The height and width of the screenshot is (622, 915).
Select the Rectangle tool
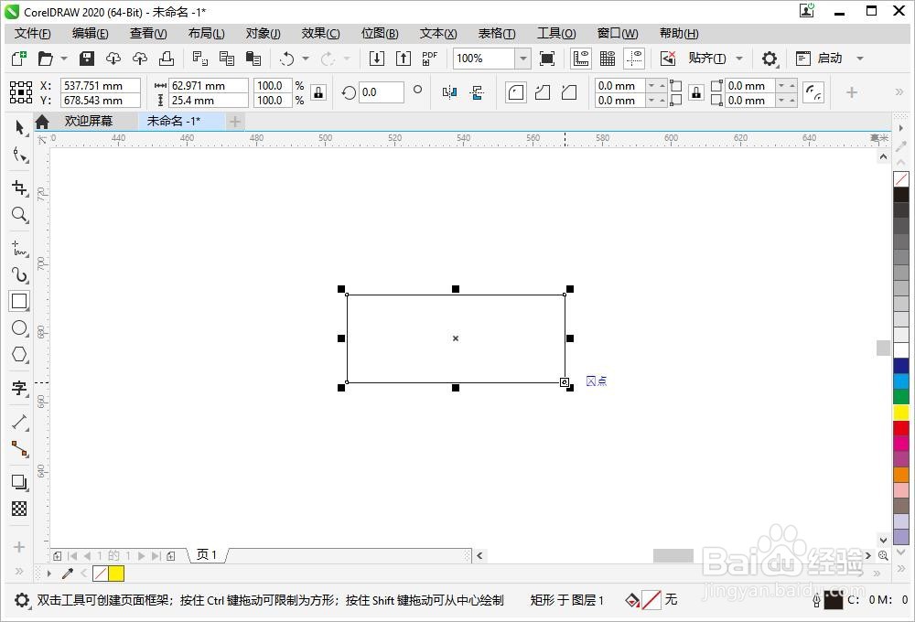click(x=19, y=301)
